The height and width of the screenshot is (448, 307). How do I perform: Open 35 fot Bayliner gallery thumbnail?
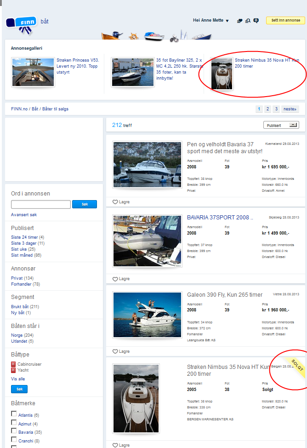pyautogui.click(x=133, y=72)
